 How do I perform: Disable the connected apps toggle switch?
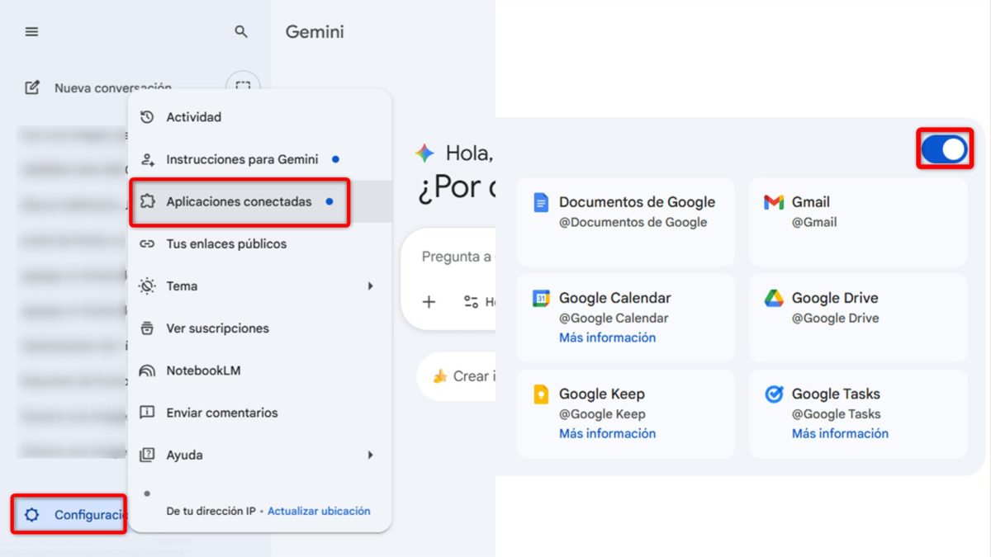coord(944,149)
